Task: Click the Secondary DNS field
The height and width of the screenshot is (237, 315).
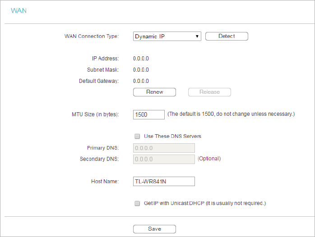Action: pyautogui.click(x=164, y=159)
